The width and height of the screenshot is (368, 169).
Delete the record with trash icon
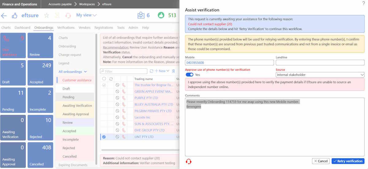[x=174, y=71]
